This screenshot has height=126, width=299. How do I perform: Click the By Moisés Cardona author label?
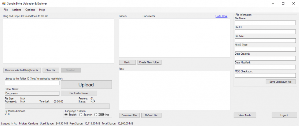coord(15,111)
